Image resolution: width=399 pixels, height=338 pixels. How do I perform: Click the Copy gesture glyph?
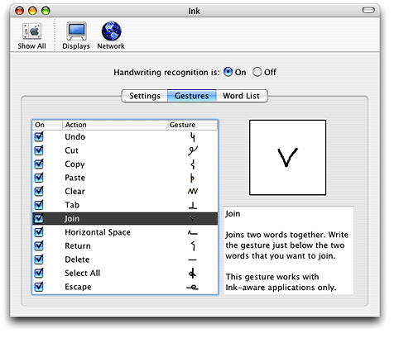[193, 164]
